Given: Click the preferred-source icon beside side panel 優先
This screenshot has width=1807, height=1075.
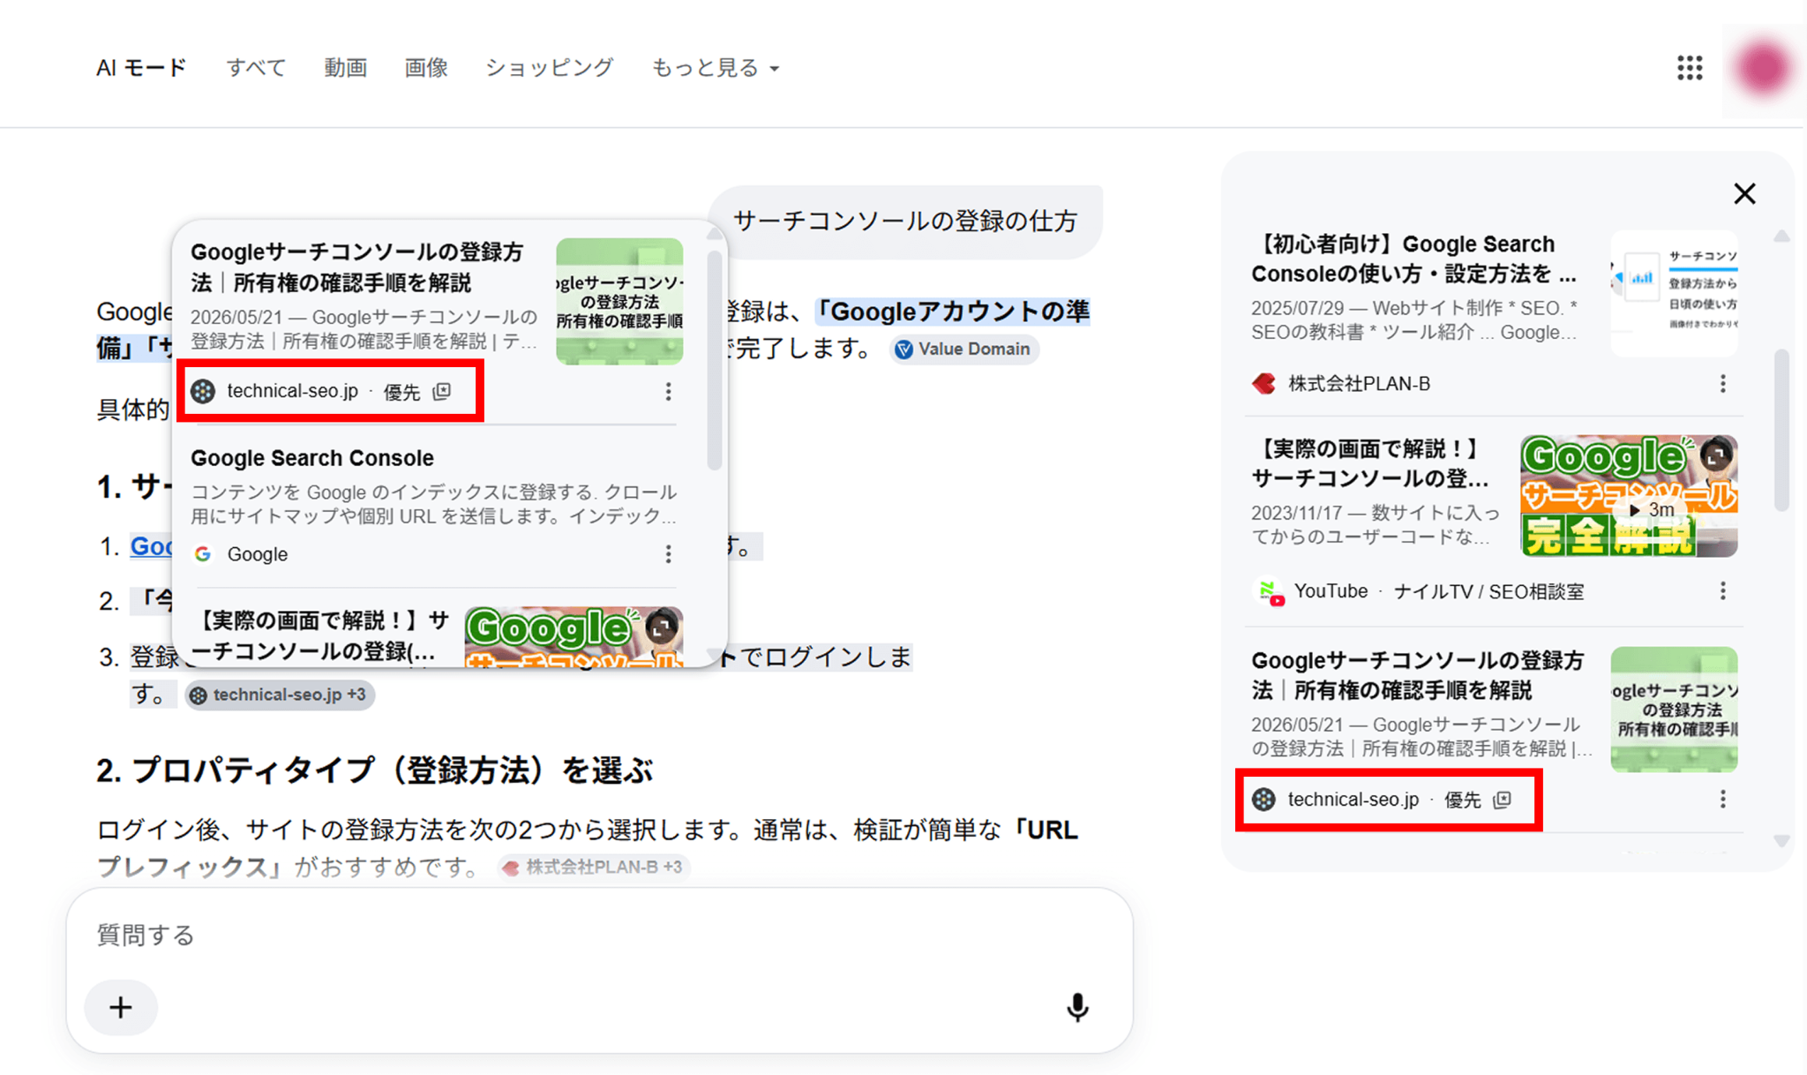Looking at the screenshot, I should 1502,800.
